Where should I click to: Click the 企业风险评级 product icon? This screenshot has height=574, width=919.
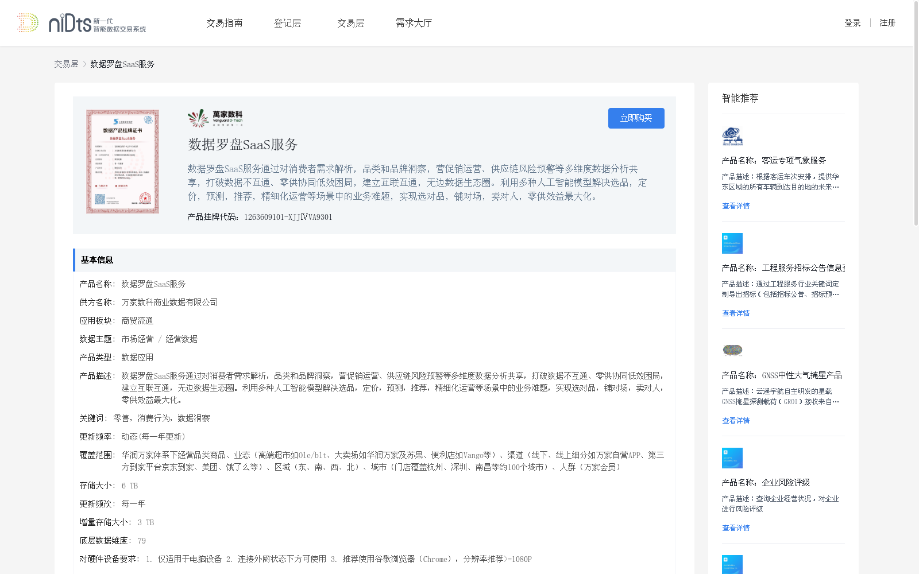coord(732,458)
